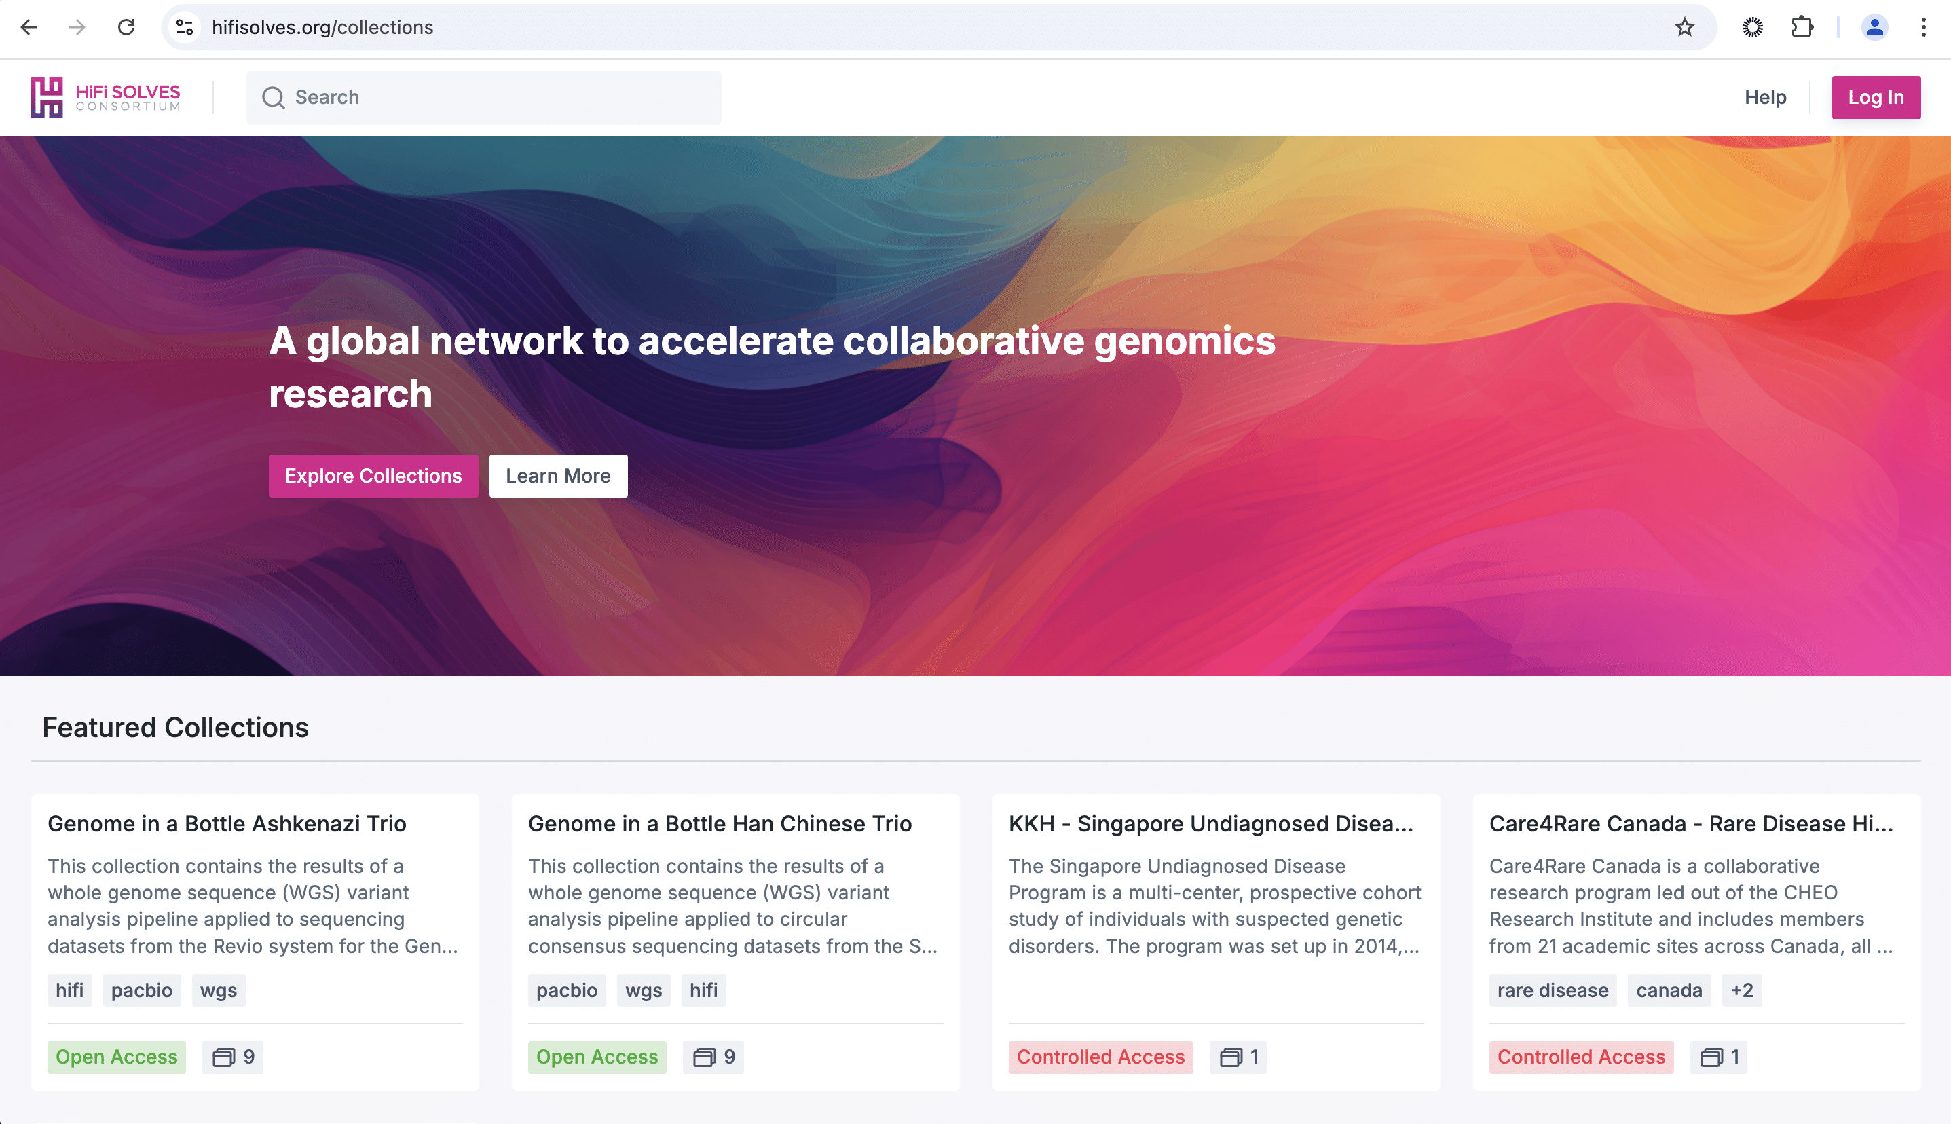Click the Learn More button
1951x1124 pixels.
click(x=557, y=476)
